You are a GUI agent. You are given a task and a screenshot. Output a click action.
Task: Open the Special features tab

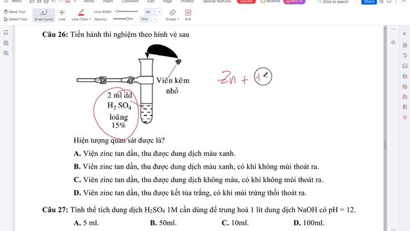pyautogui.click(x=217, y=1)
